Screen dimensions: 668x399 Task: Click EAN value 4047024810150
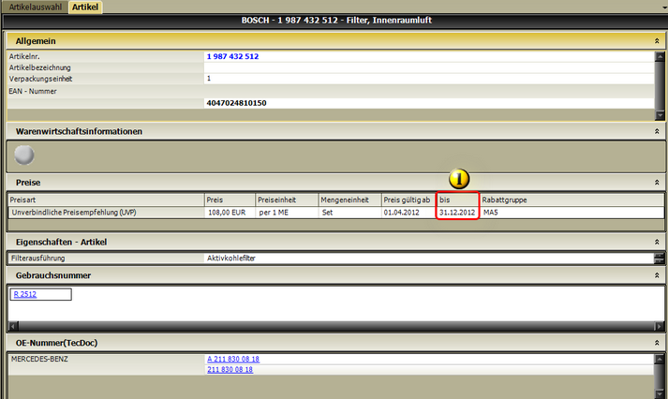click(x=236, y=103)
